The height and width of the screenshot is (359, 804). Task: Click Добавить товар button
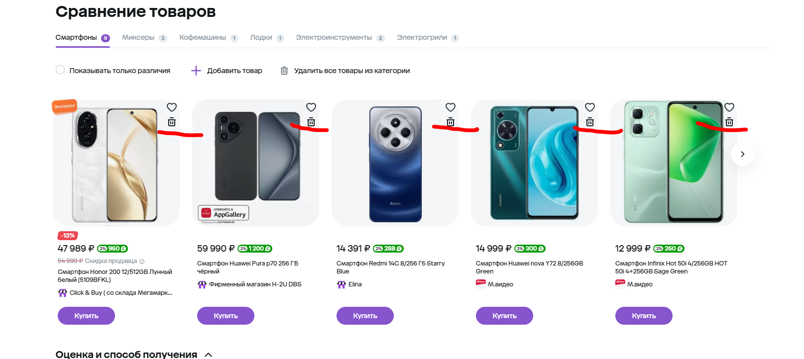(x=227, y=71)
